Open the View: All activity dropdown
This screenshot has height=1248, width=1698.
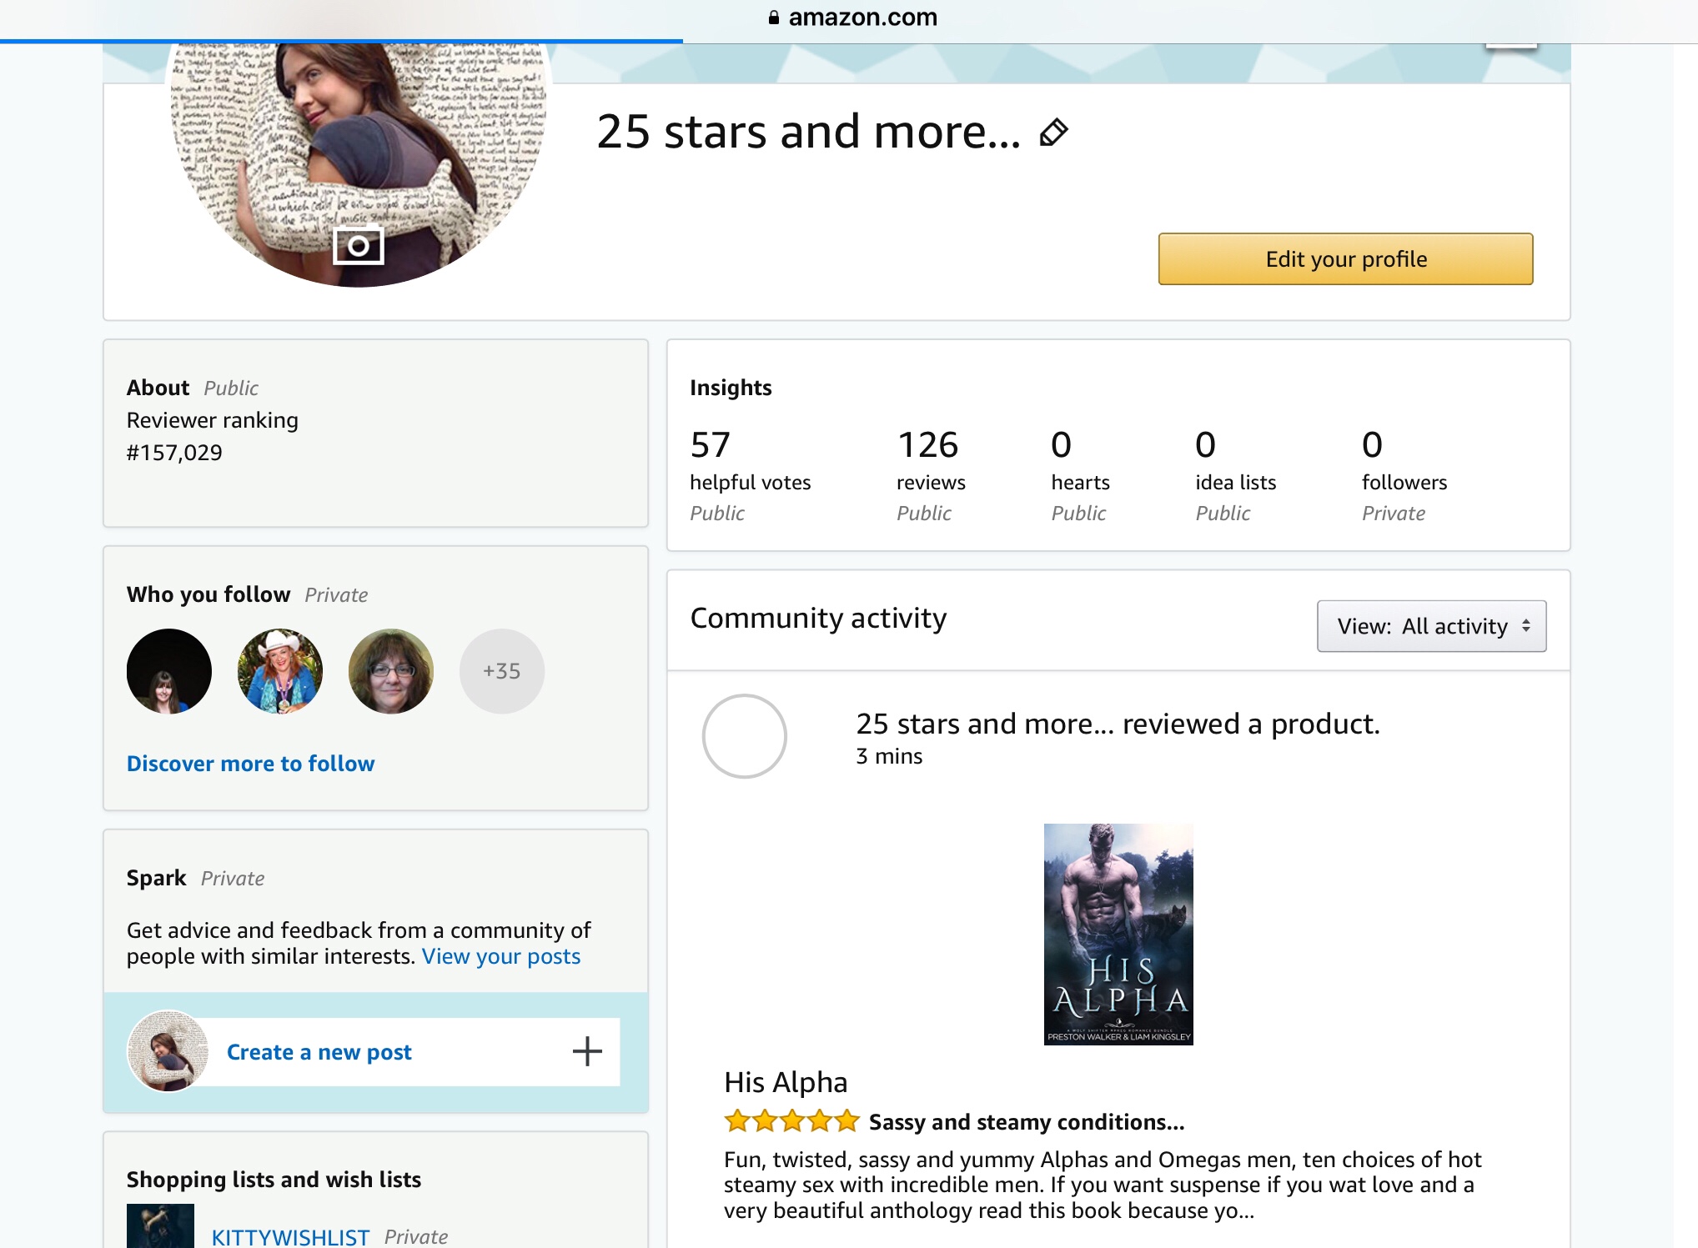[1431, 626]
